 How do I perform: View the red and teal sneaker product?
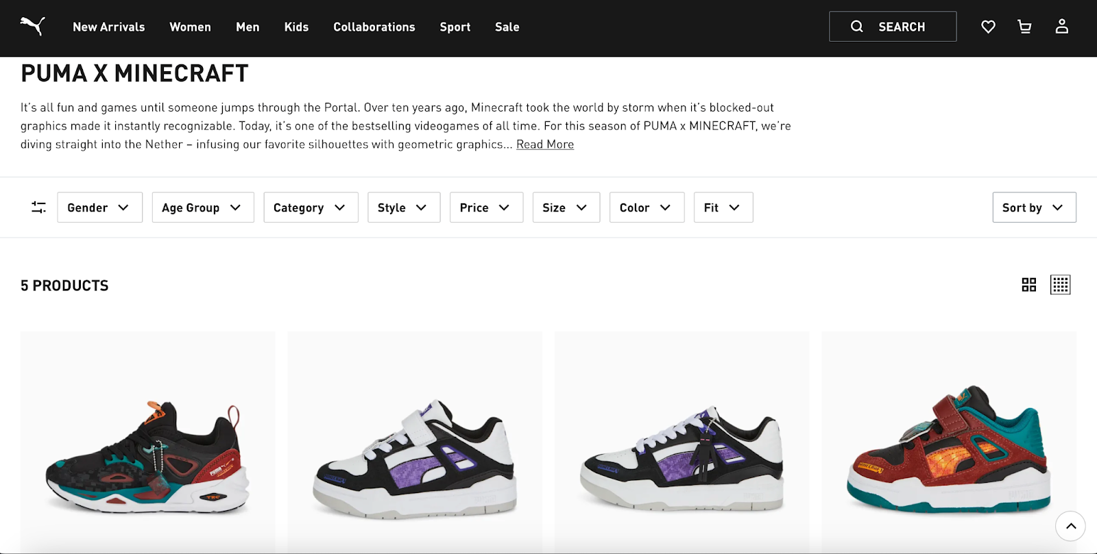[x=949, y=452]
